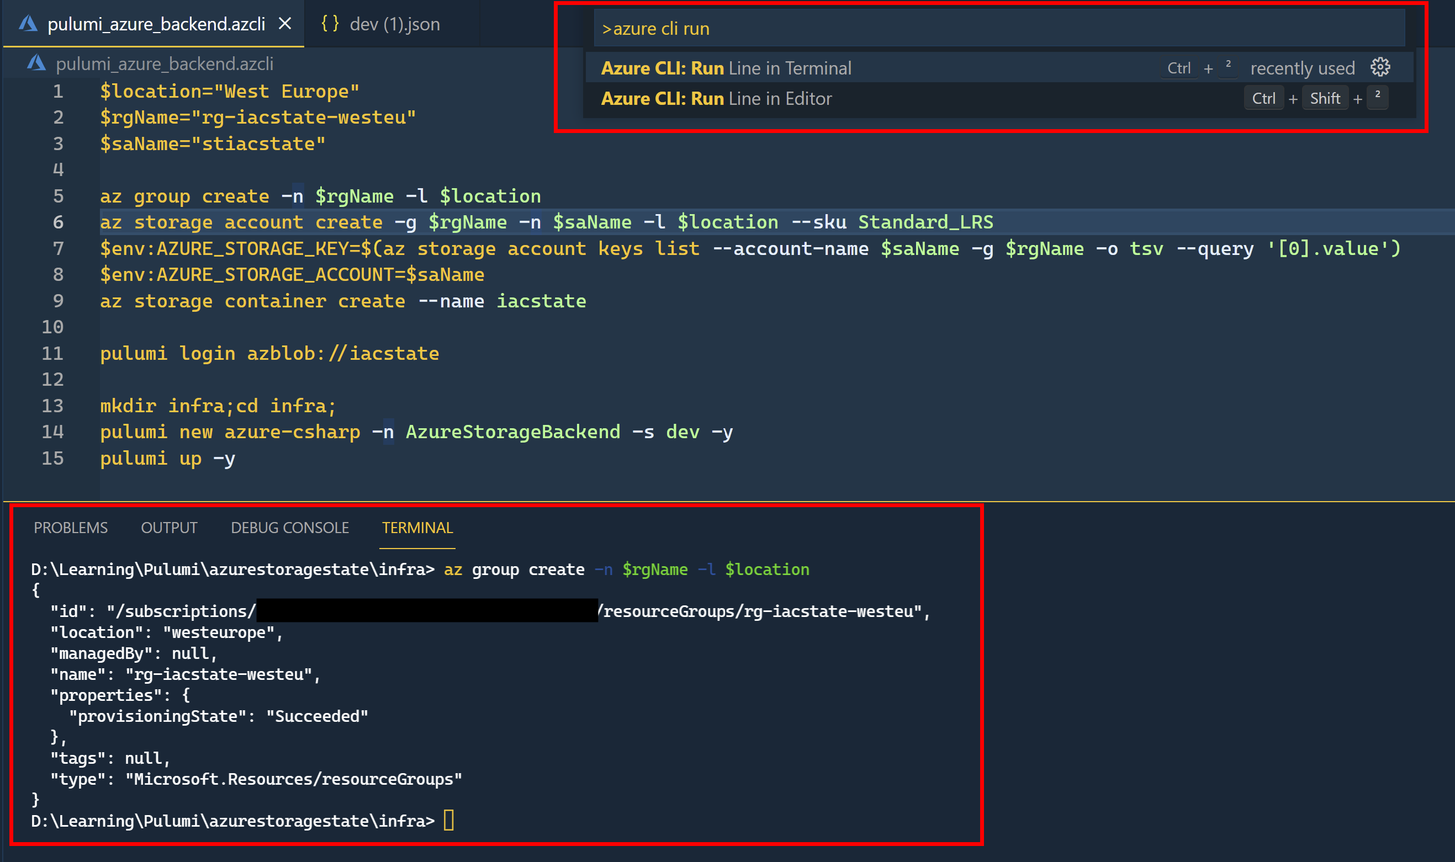Click the Azure icon on the pulumi_azure_backend.azcli tab

pyautogui.click(x=29, y=24)
